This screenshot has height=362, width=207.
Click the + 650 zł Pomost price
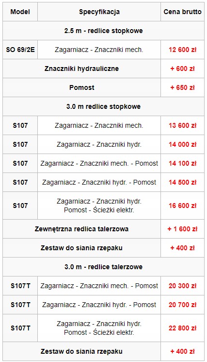point(182,87)
